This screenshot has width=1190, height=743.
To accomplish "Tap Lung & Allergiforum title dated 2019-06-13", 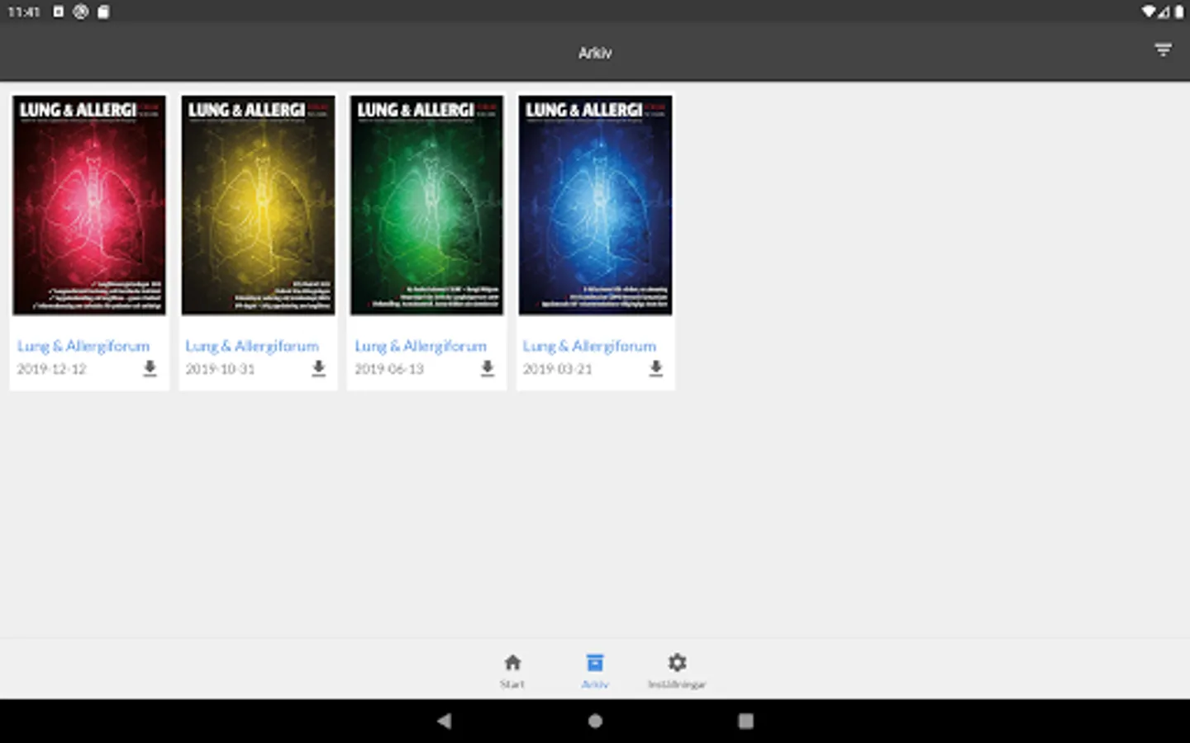I will point(421,346).
